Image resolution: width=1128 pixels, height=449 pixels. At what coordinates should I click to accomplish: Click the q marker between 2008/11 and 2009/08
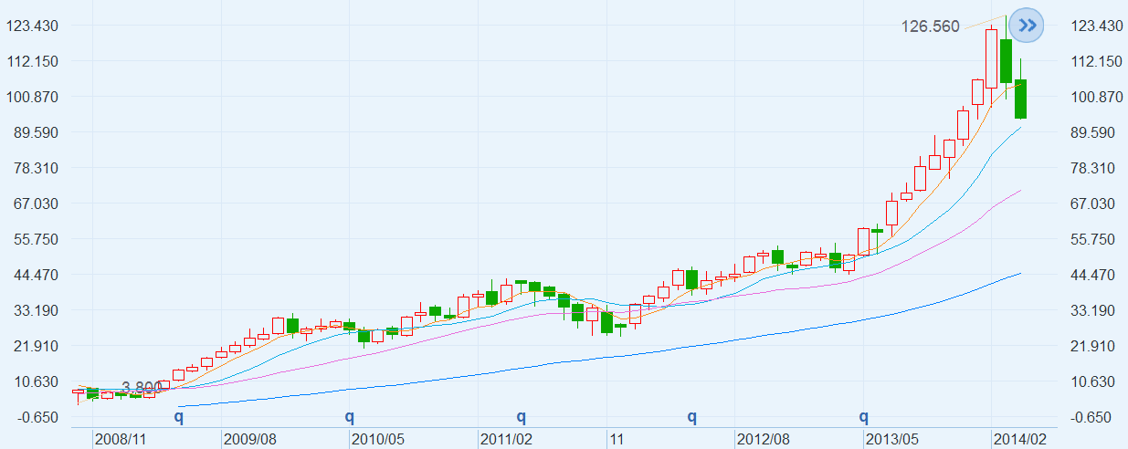click(179, 417)
